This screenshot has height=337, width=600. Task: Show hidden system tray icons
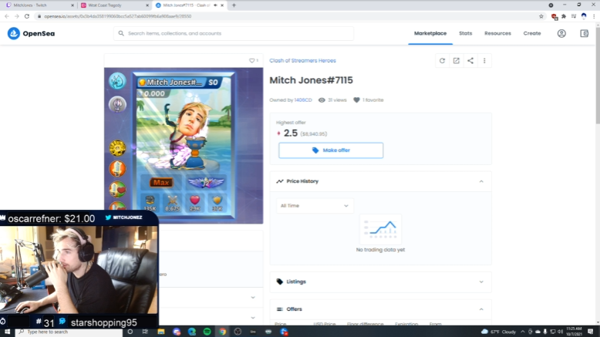(523, 332)
